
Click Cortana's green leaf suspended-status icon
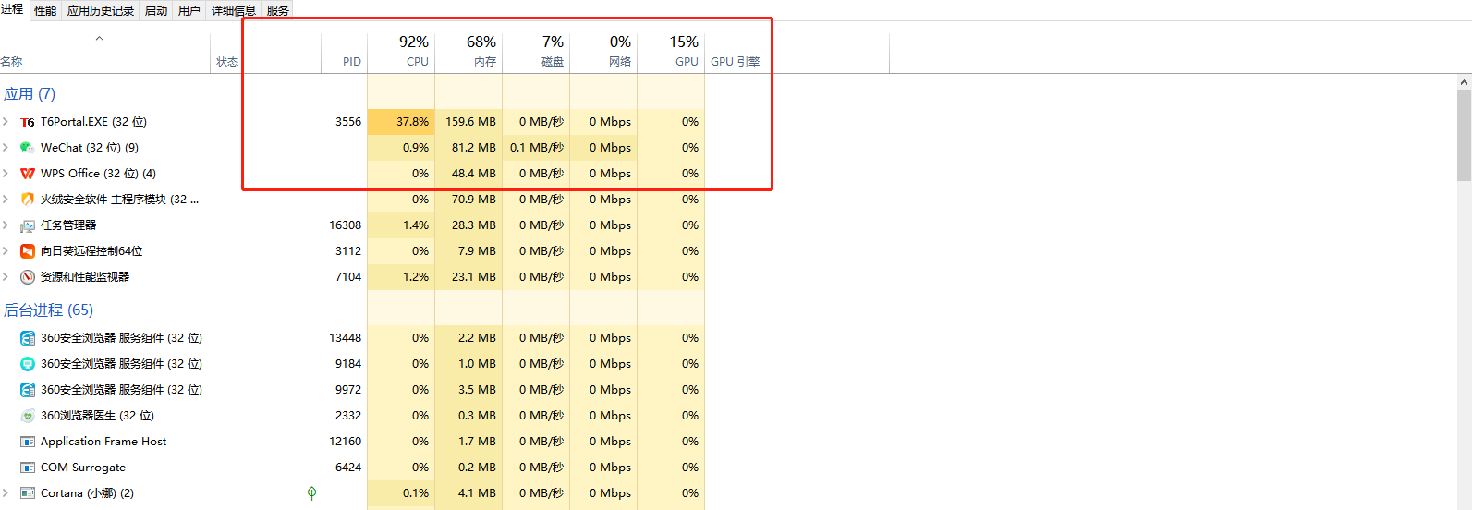click(x=311, y=493)
